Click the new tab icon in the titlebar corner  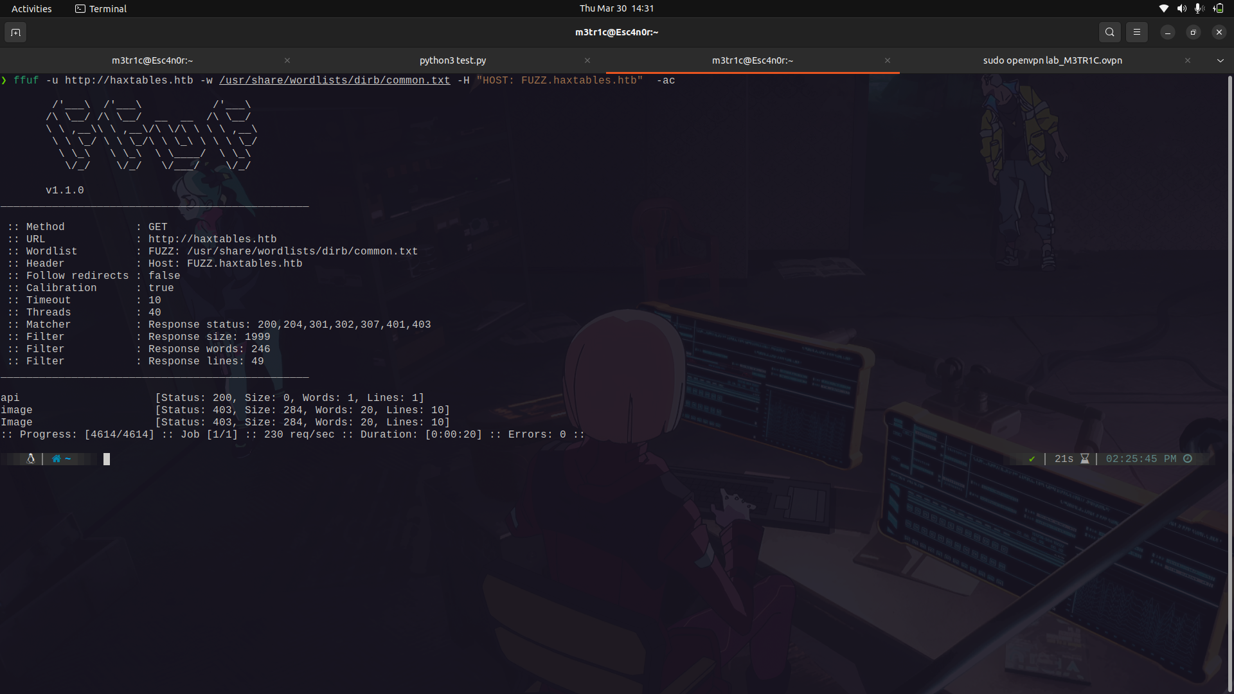(x=15, y=32)
